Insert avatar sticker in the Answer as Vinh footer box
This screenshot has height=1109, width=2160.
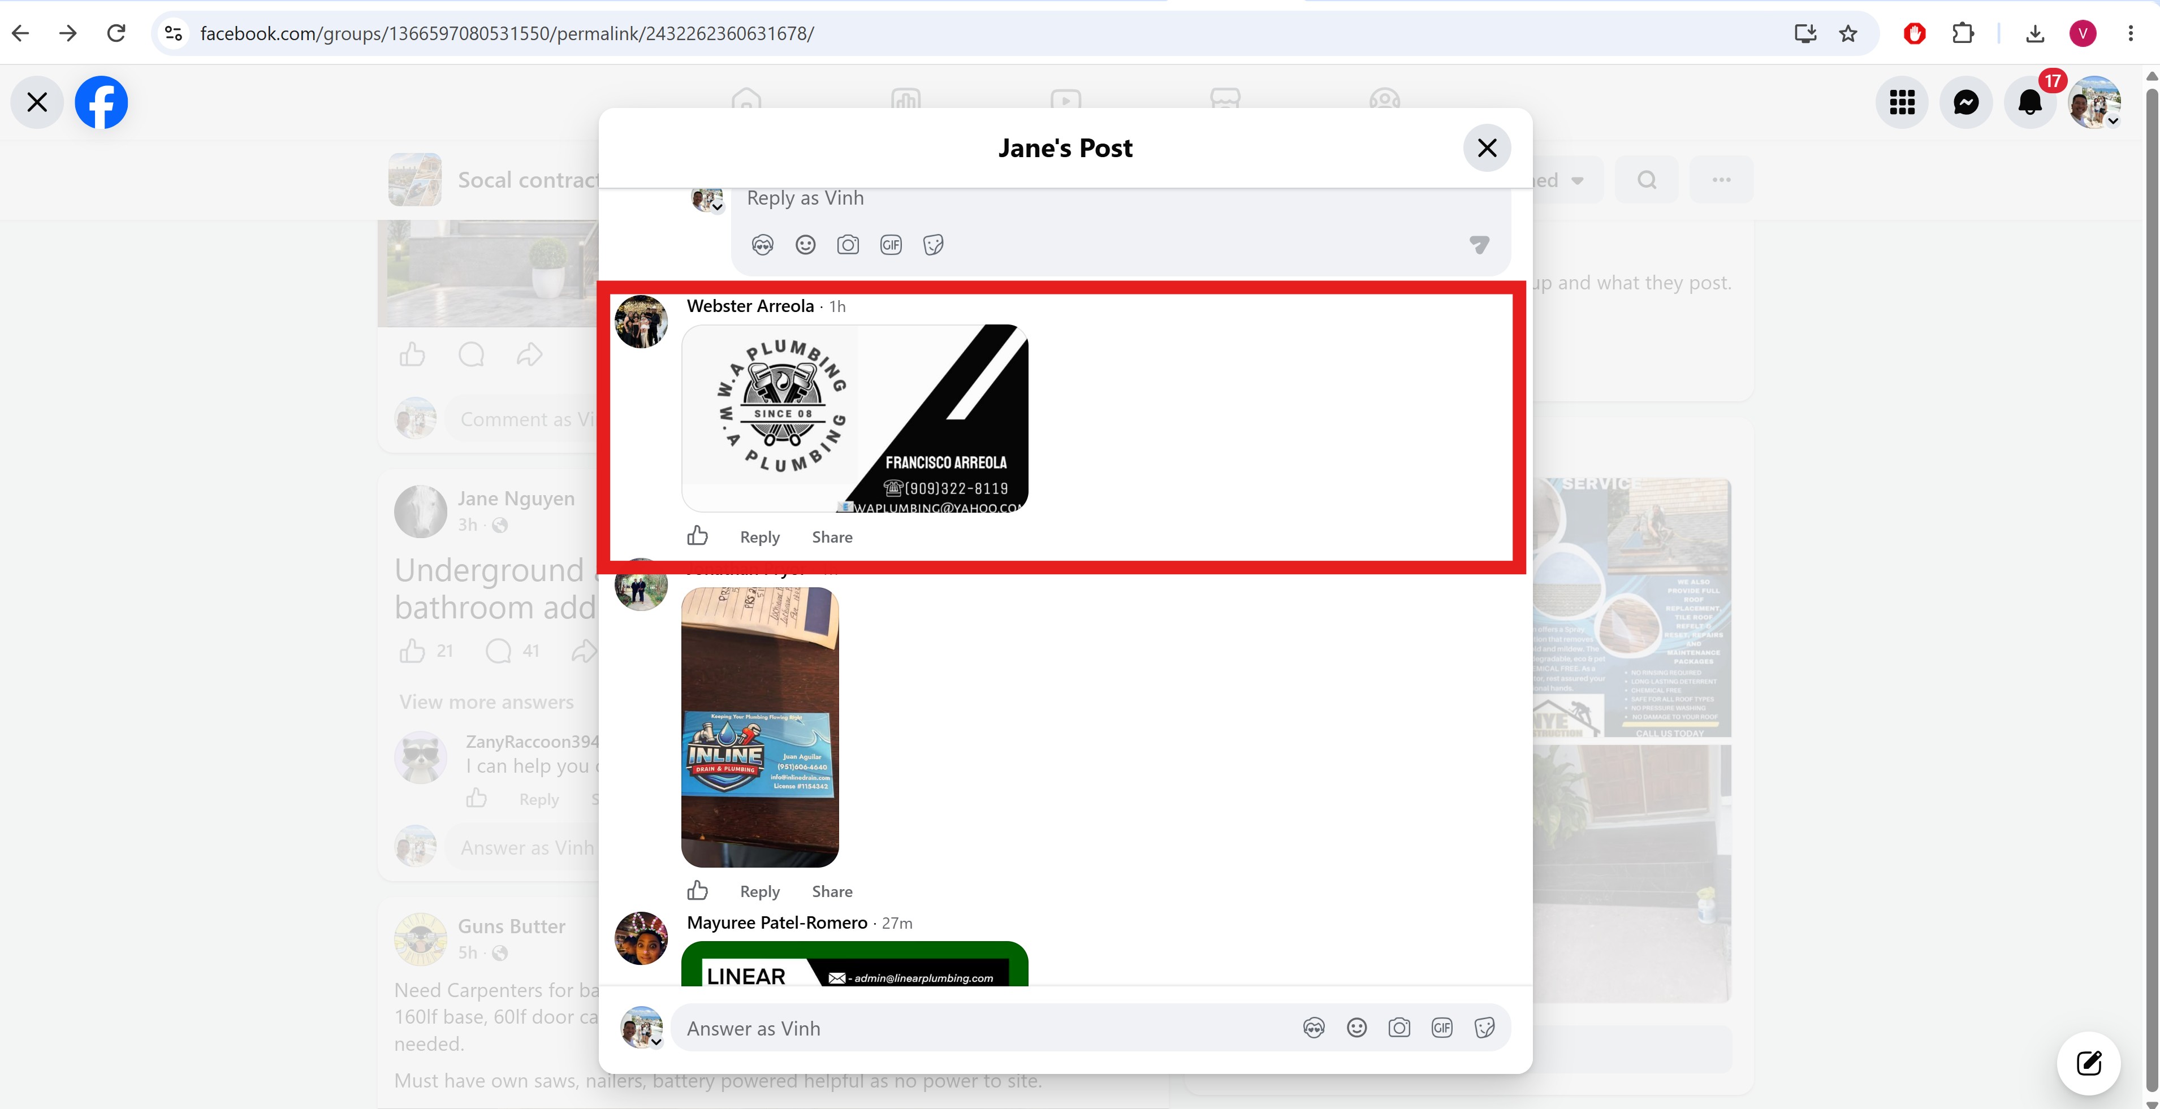(x=1314, y=1029)
